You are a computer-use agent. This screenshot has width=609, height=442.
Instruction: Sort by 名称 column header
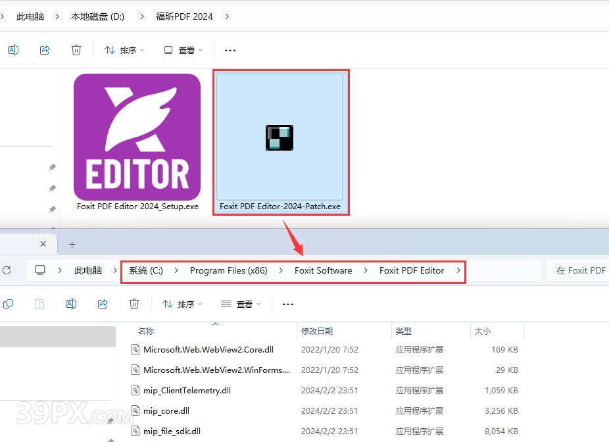click(x=146, y=331)
